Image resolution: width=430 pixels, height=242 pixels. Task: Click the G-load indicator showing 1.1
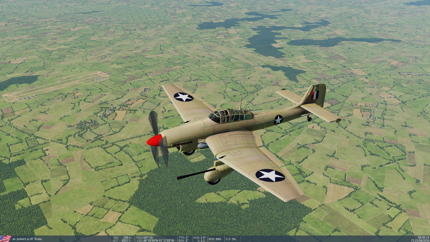click(x=201, y=240)
